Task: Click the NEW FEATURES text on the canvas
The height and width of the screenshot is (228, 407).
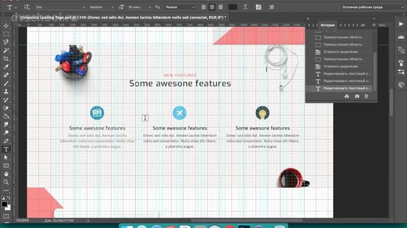Action: pos(180,75)
